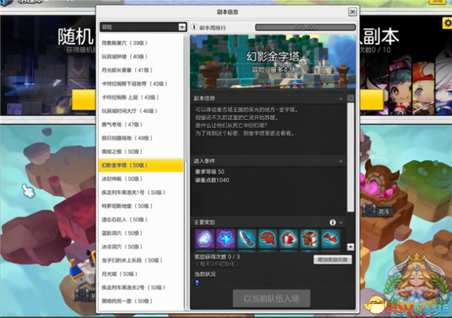This screenshot has height=318, width=452.
Task: Select 卡特拉姆斯 上层（43级） in the list
Action: pos(141,98)
